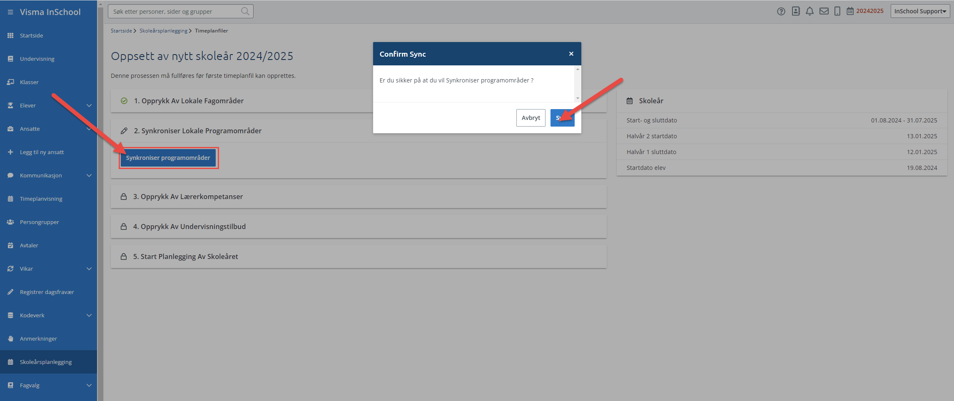Open step 4 Opprykk Av Undervisningstilbud
Screen dimensions: 954x401
pos(359,227)
